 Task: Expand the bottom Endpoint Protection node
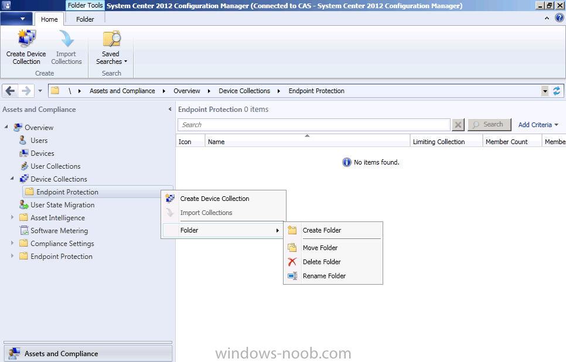[12, 256]
